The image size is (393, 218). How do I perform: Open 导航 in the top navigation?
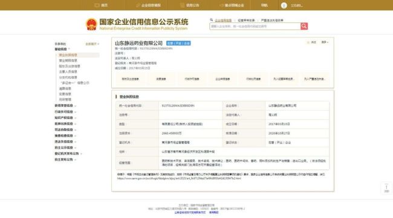[264, 5]
